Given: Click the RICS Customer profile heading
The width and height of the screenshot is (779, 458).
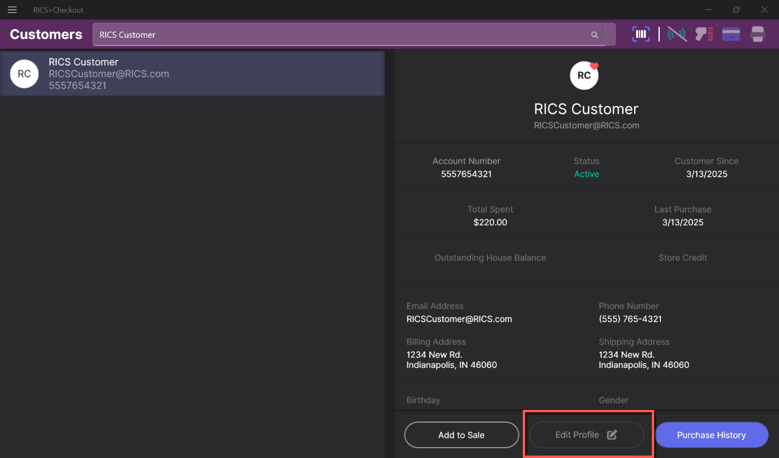Looking at the screenshot, I should point(586,109).
